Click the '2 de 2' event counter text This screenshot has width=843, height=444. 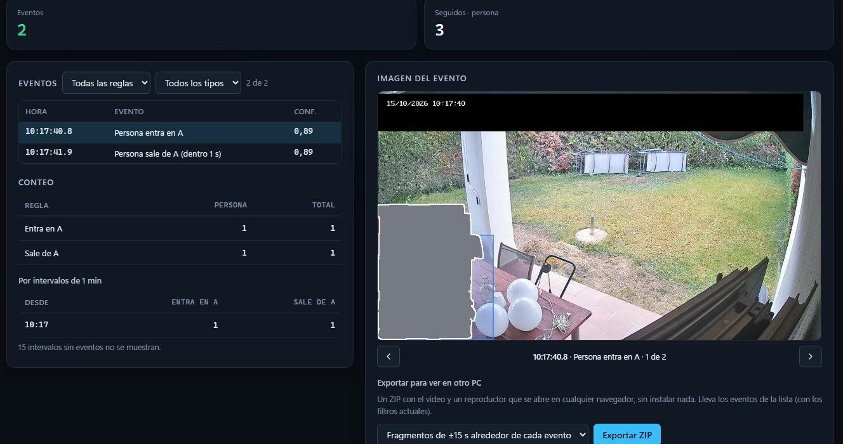tap(257, 83)
